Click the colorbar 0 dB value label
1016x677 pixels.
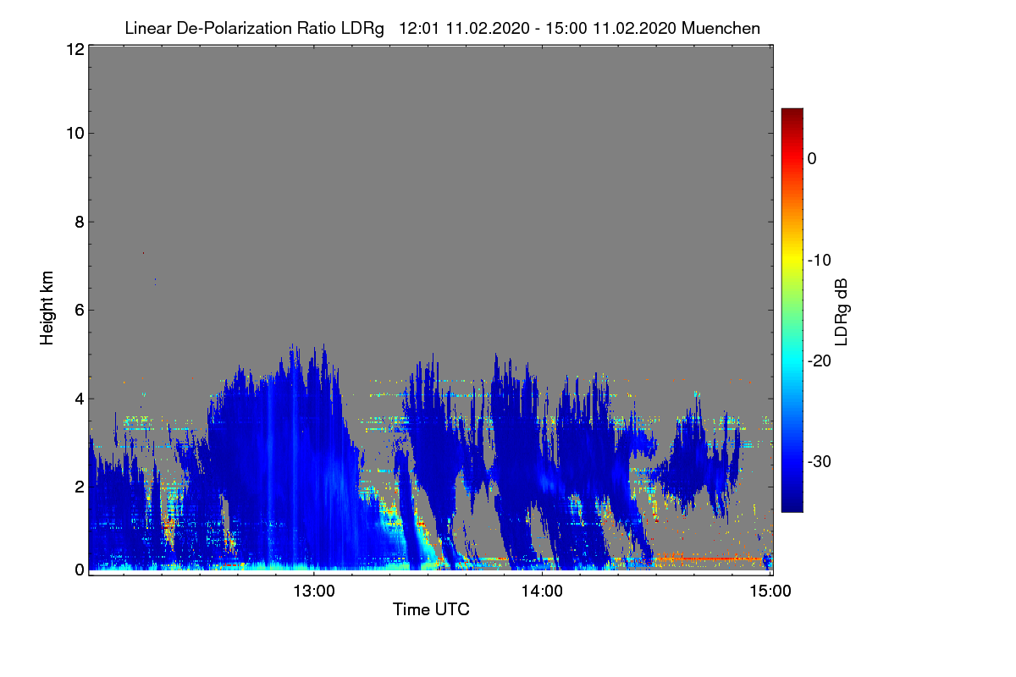click(x=812, y=158)
